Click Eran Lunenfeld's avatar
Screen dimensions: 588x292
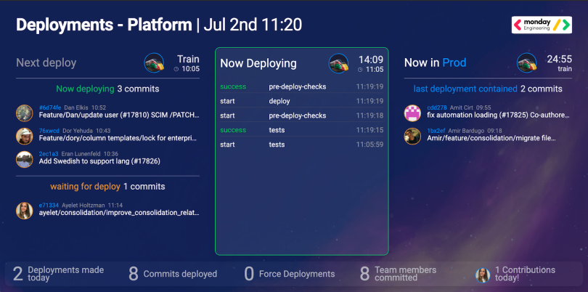25,159
